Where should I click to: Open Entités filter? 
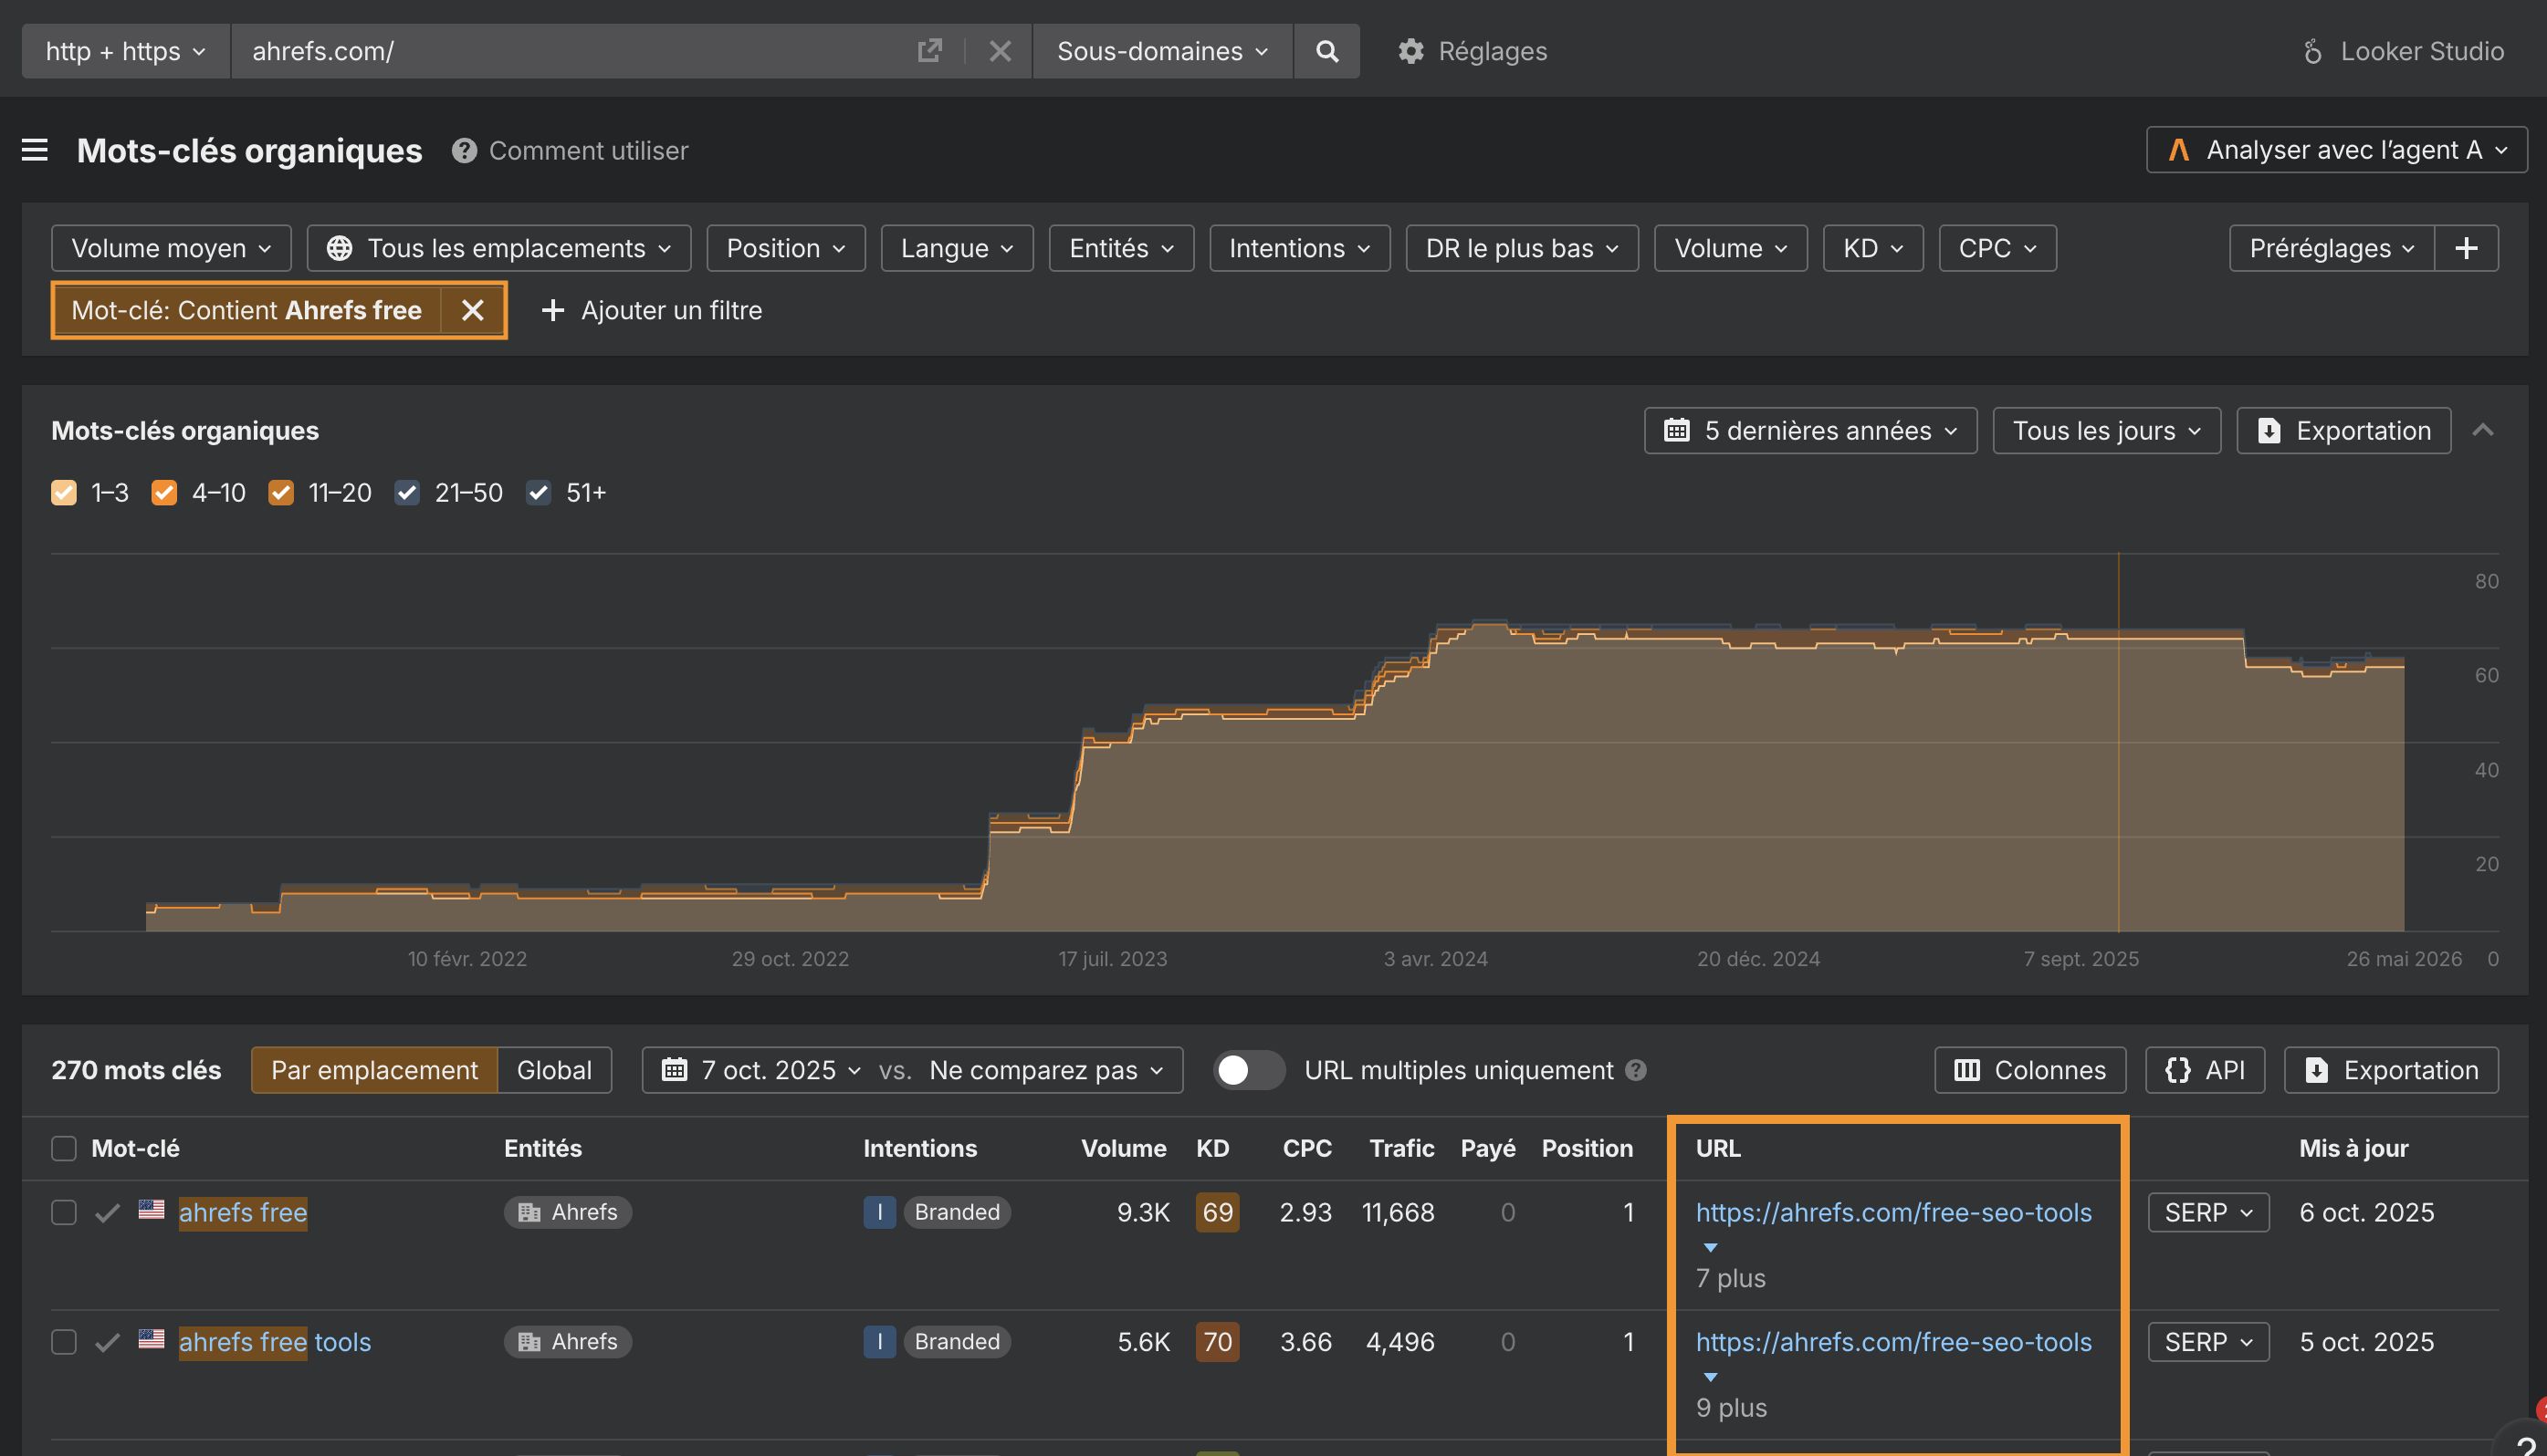coord(1121,248)
